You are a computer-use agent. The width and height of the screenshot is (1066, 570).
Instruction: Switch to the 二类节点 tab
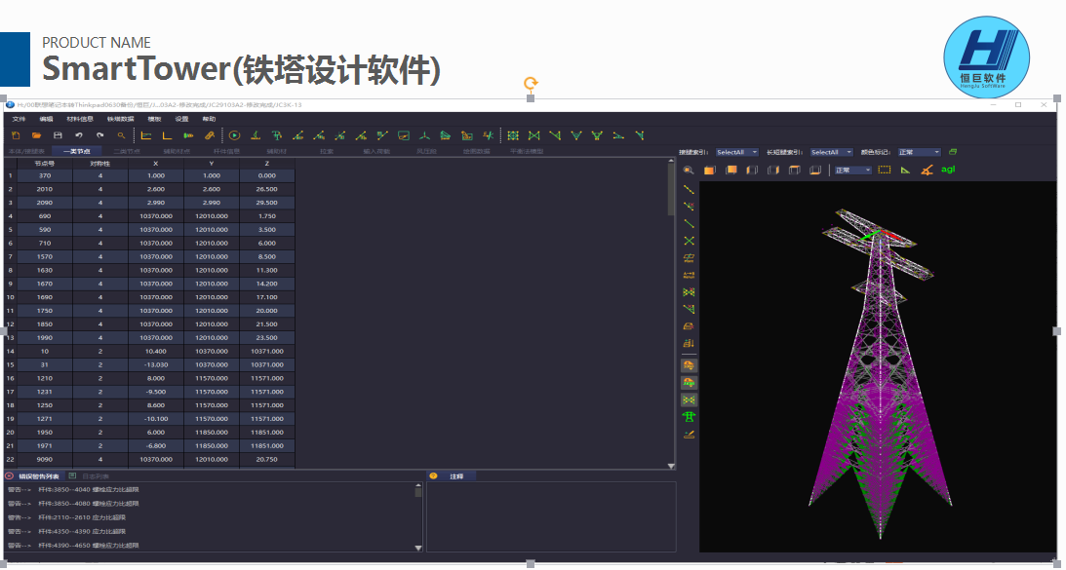(x=127, y=151)
